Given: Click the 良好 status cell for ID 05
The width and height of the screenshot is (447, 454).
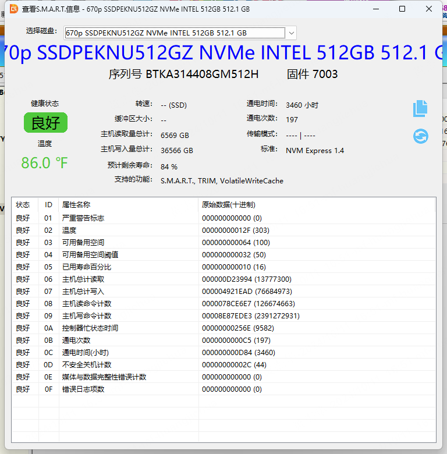Looking at the screenshot, I should (x=23, y=267).
